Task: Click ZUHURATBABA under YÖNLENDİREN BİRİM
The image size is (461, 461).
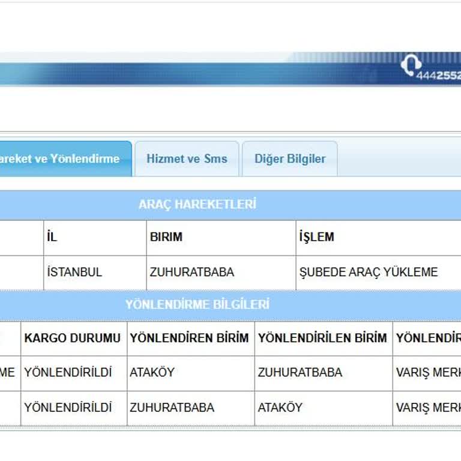Action: coord(191,408)
